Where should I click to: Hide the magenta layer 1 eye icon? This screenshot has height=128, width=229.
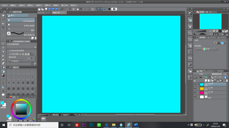click(195, 93)
